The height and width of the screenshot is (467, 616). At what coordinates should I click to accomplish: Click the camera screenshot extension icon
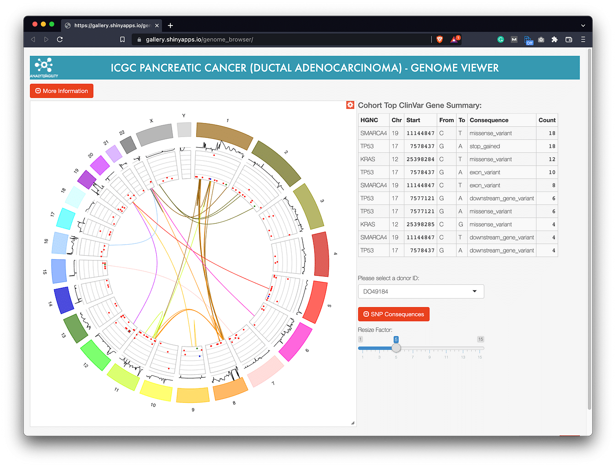[x=541, y=40]
